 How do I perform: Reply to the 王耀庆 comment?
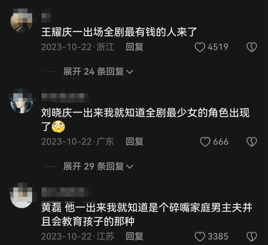134,47
